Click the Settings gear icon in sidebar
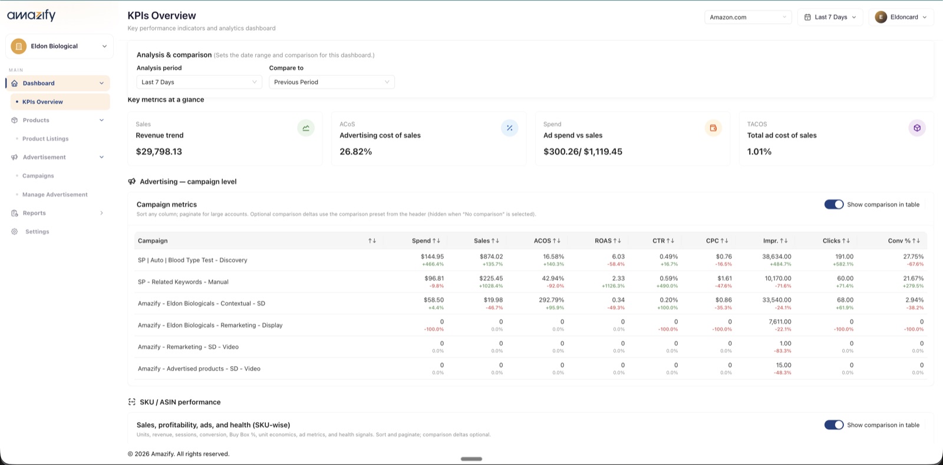 pos(15,231)
